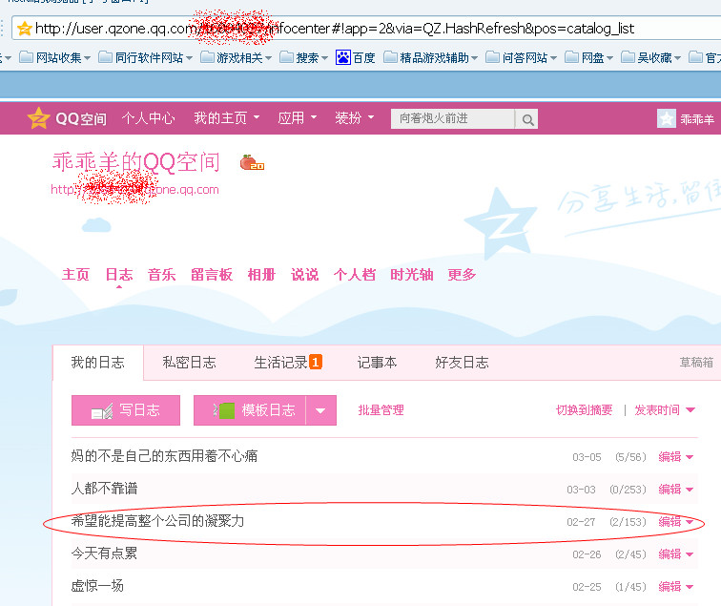Open the 网盘 bookmark folder
721x606 pixels.
(x=589, y=58)
